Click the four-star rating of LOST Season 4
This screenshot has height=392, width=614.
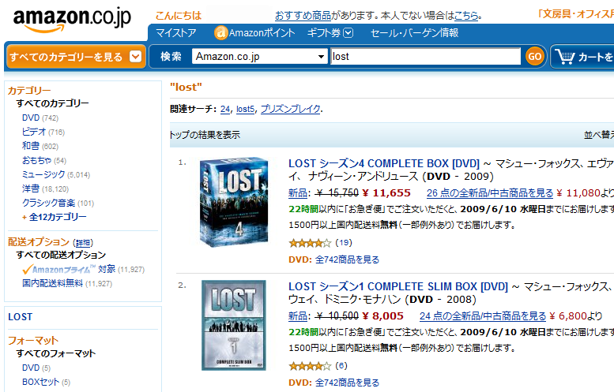coord(310,243)
